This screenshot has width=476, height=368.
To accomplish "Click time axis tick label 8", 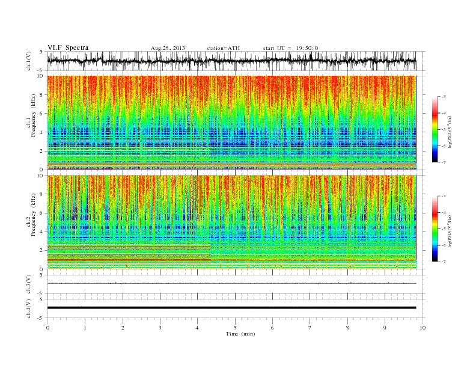I will [x=347, y=328].
